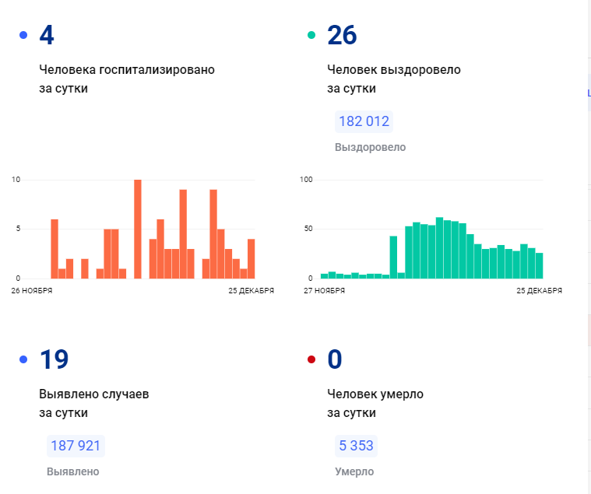Click the '25 ДЕКАБРЯ' label under green chart

(539, 291)
